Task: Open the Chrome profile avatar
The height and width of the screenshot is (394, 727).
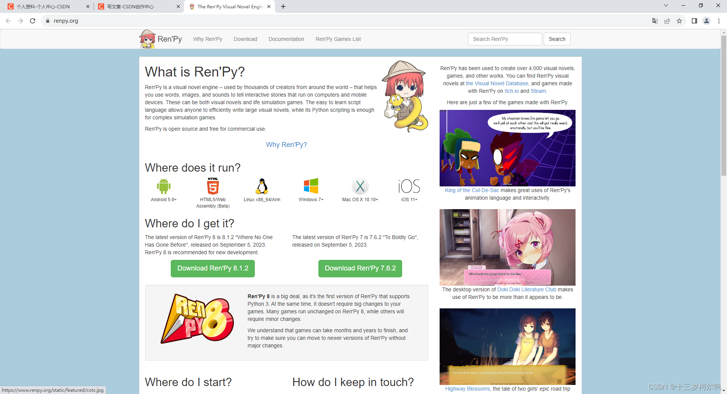Action: point(707,21)
